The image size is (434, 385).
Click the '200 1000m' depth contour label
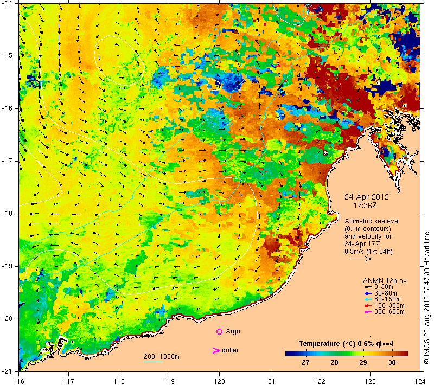[162, 357]
